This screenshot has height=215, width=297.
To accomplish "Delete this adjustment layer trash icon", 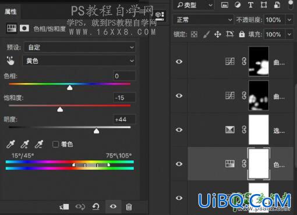I will (x=129, y=207).
